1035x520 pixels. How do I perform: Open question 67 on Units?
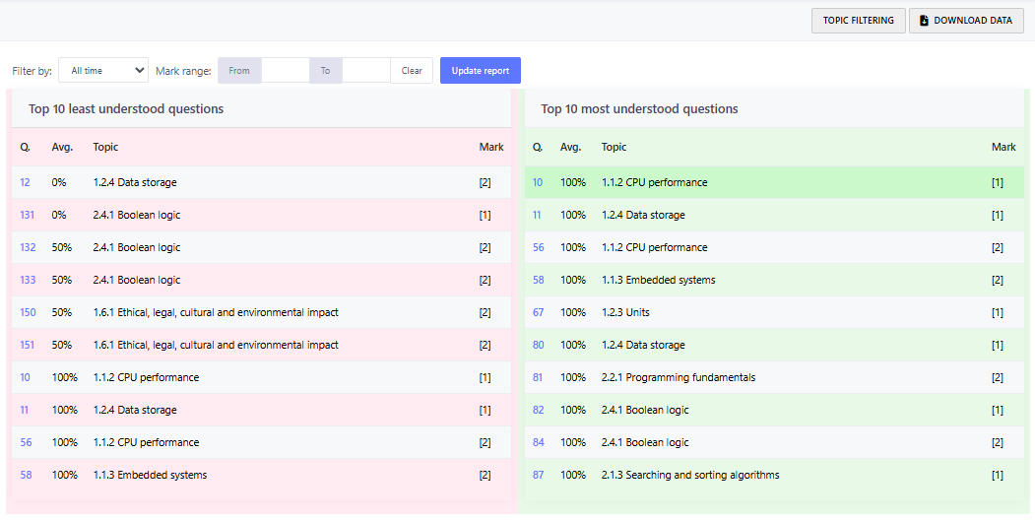pyautogui.click(x=538, y=312)
